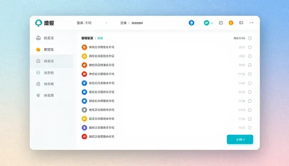Click the header icon left of orange circle
Image resolution: width=289 pixels, height=166 pixels.
(x=221, y=23)
